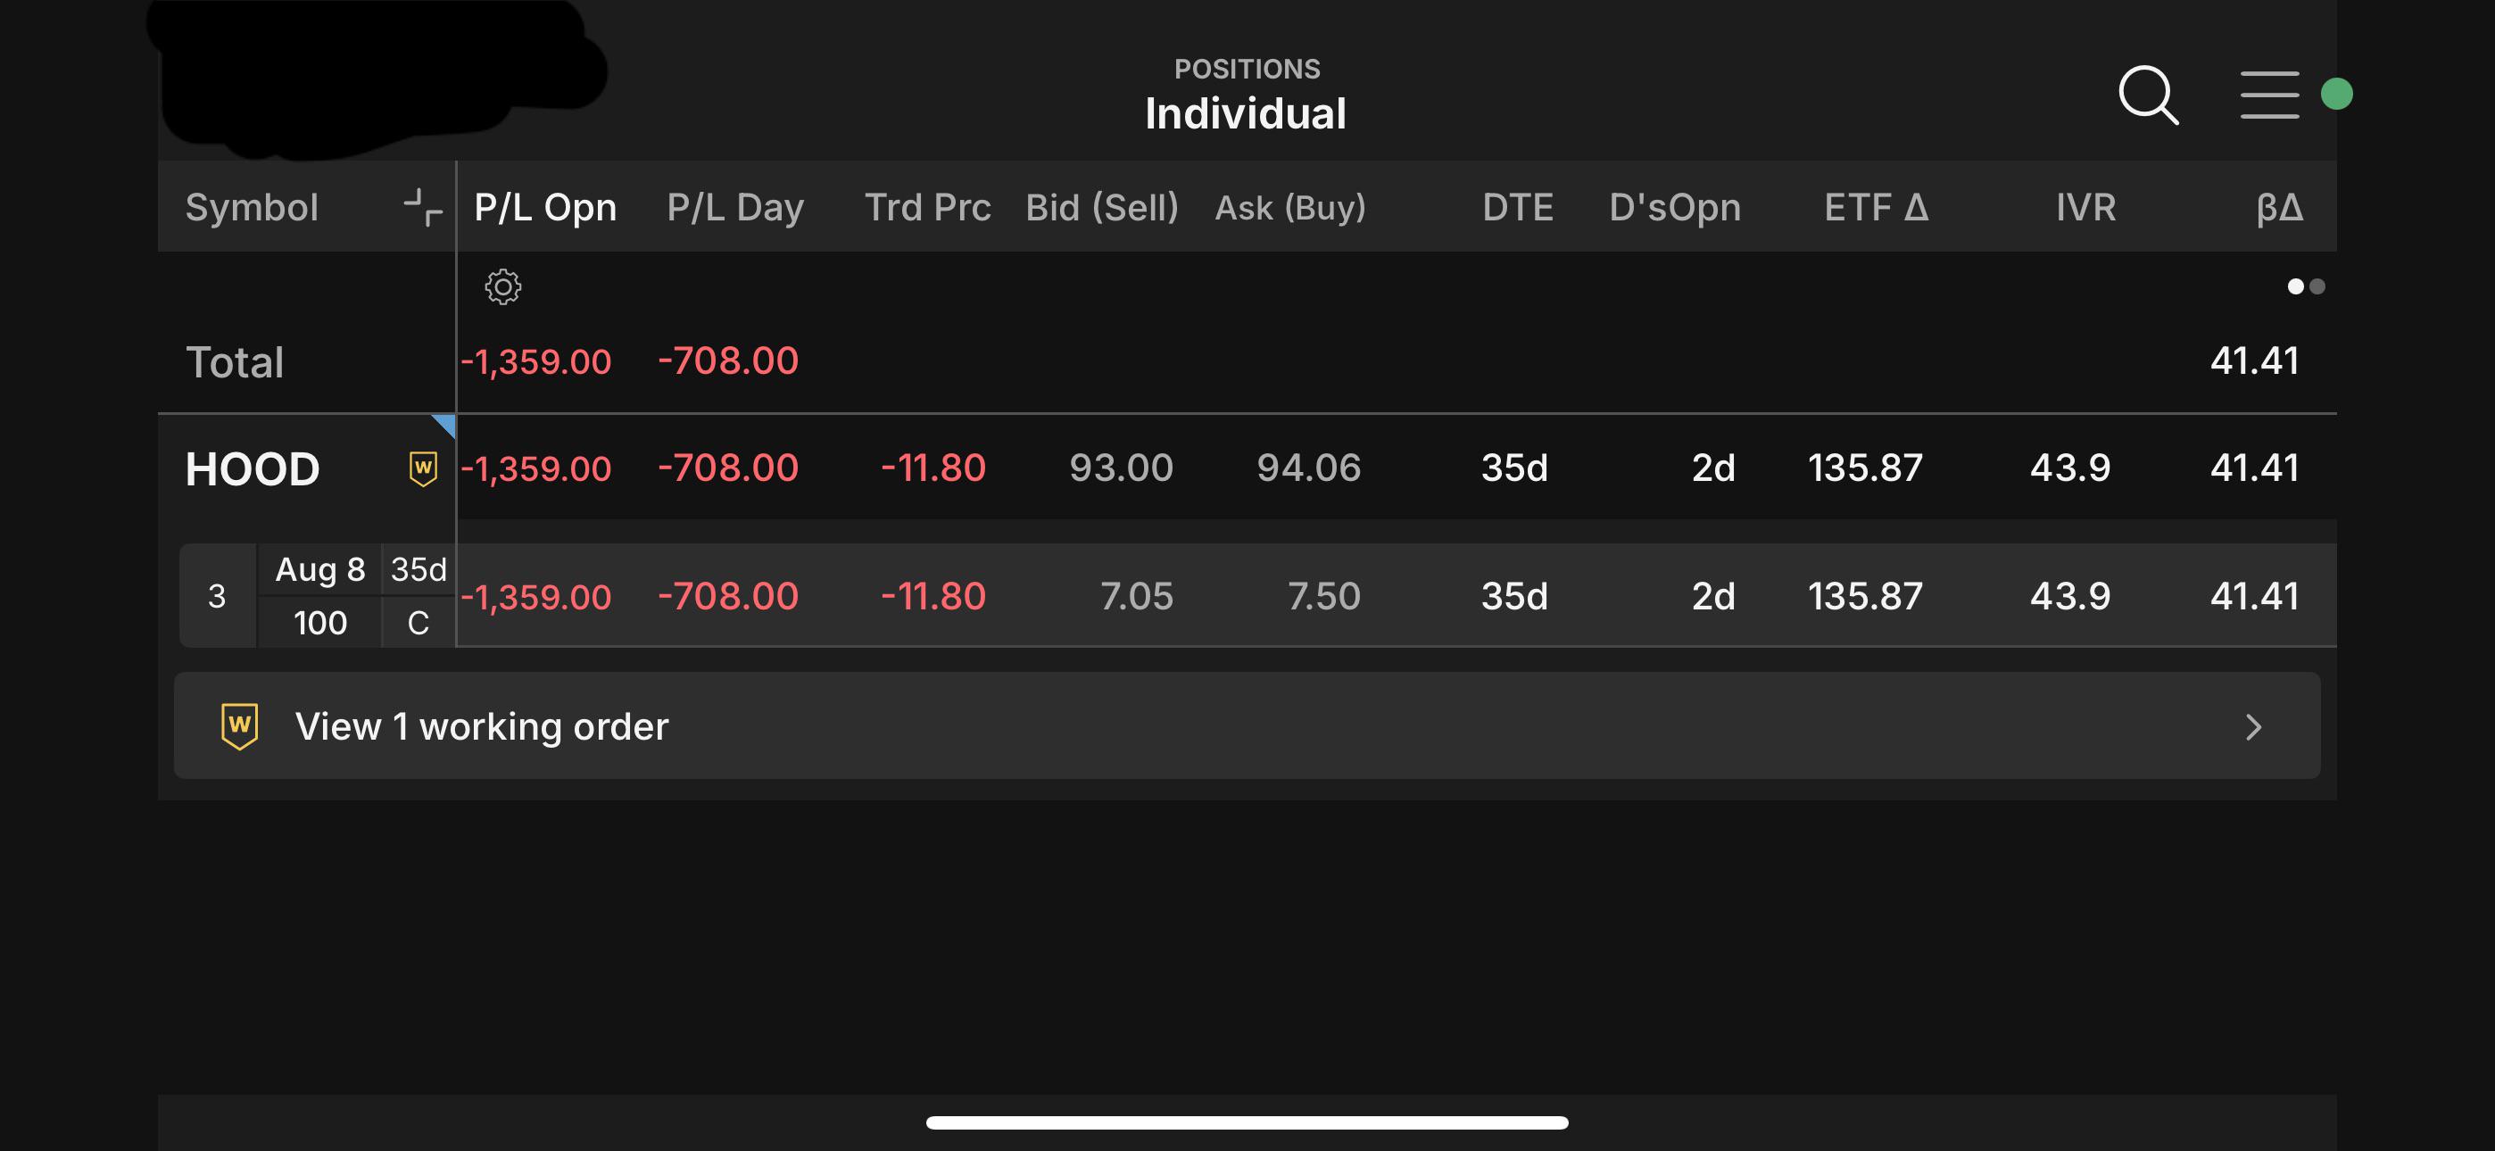Click the shield icon in working order banner

(239, 725)
